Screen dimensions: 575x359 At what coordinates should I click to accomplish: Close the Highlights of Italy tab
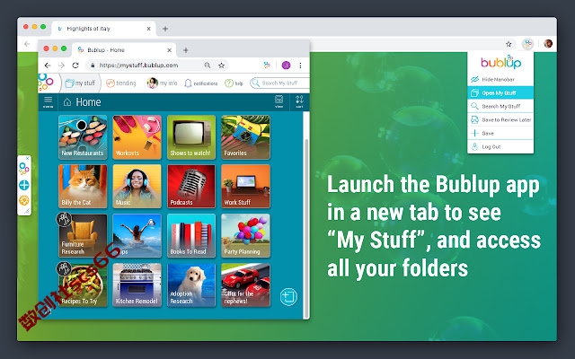148,29
